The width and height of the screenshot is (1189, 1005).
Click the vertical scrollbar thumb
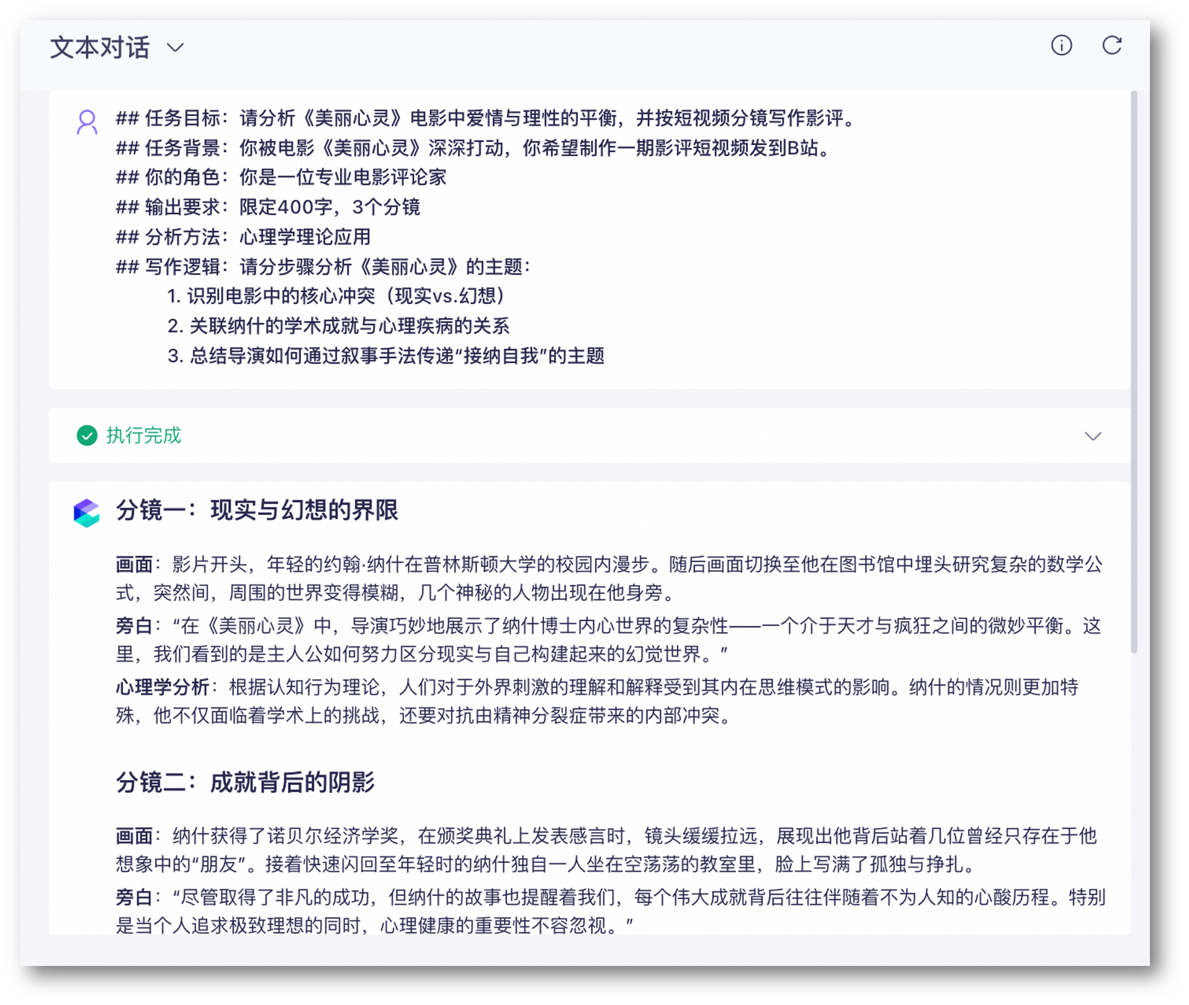click(x=1134, y=372)
